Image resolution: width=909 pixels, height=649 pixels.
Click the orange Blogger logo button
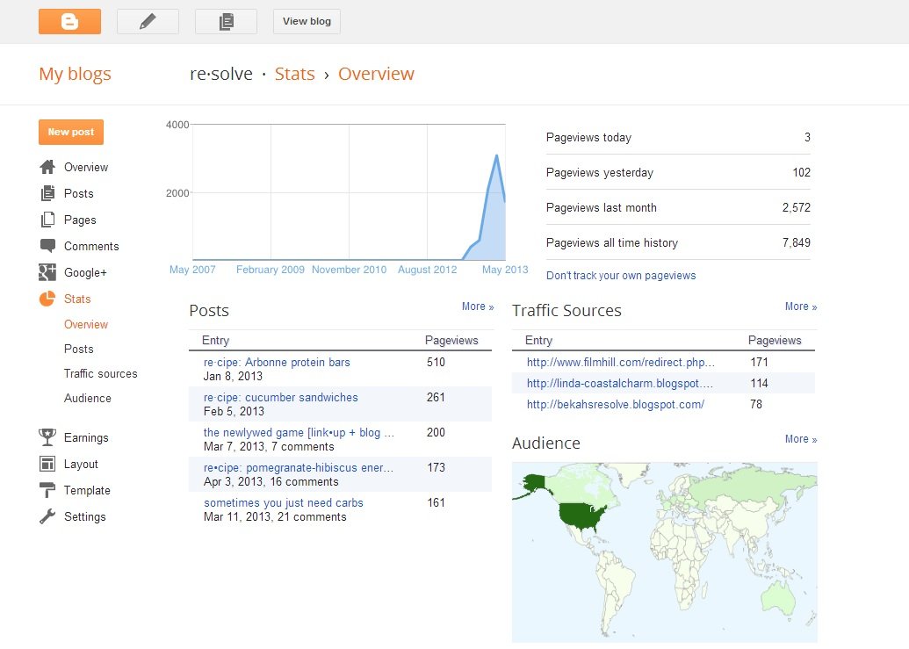click(69, 21)
